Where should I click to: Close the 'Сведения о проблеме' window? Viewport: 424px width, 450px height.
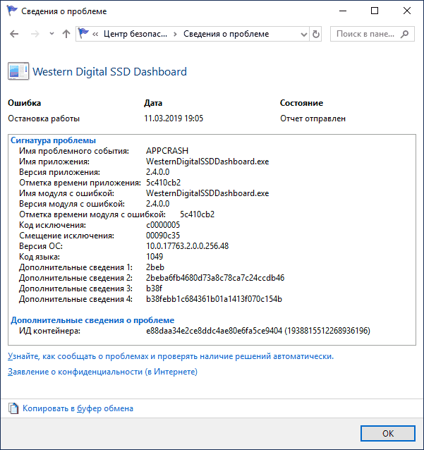coord(407,11)
